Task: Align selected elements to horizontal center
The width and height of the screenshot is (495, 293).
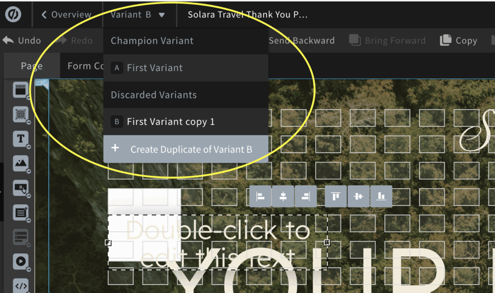Action: click(x=283, y=196)
